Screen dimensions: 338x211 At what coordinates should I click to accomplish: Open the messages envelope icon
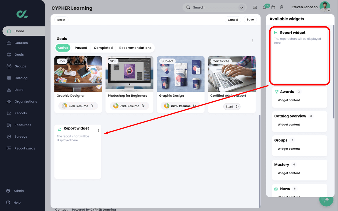(255, 7)
